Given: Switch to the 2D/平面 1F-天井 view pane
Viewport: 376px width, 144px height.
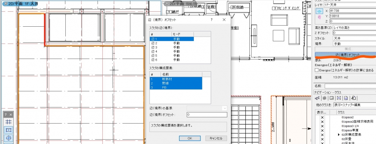Looking at the screenshot, I should pyautogui.click(x=21, y=4).
